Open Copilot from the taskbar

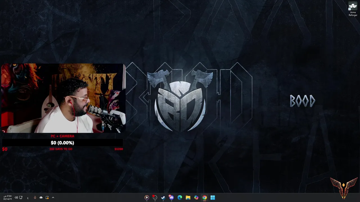click(x=196, y=198)
